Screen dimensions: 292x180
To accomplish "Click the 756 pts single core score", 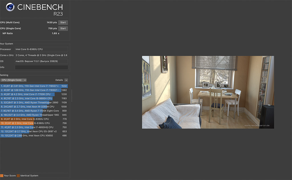I will 52,29.
